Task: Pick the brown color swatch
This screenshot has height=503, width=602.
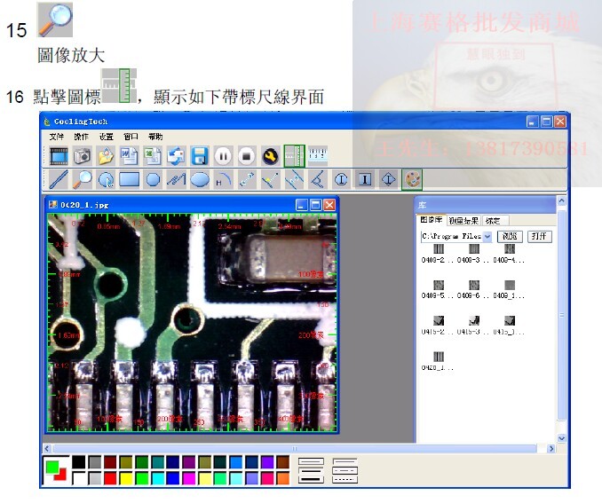Action: [283, 462]
